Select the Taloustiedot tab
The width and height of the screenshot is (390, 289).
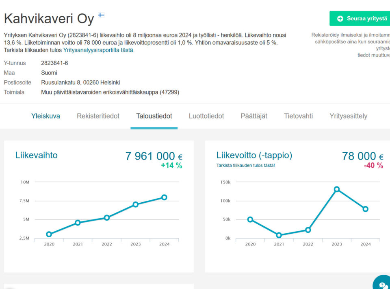pyautogui.click(x=154, y=116)
